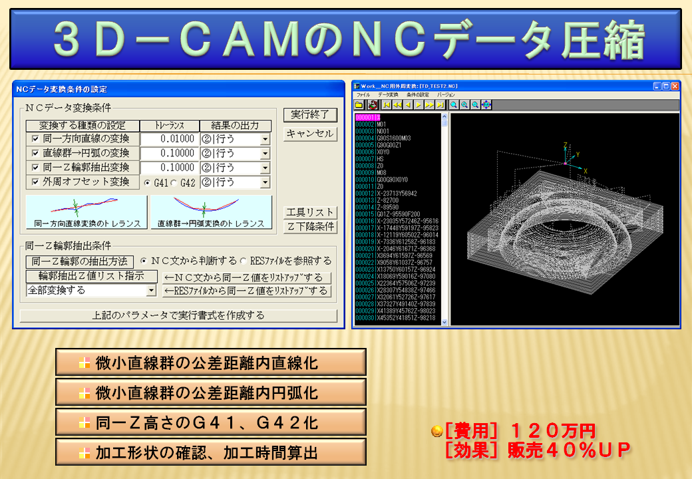Click the 実行終了 button
The width and height of the screenshot is (692, 479).
click(x=310, y=115)
